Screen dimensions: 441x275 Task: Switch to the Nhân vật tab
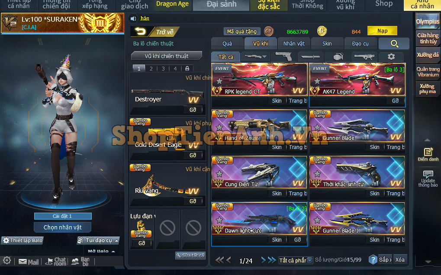(x=293, y=44)
